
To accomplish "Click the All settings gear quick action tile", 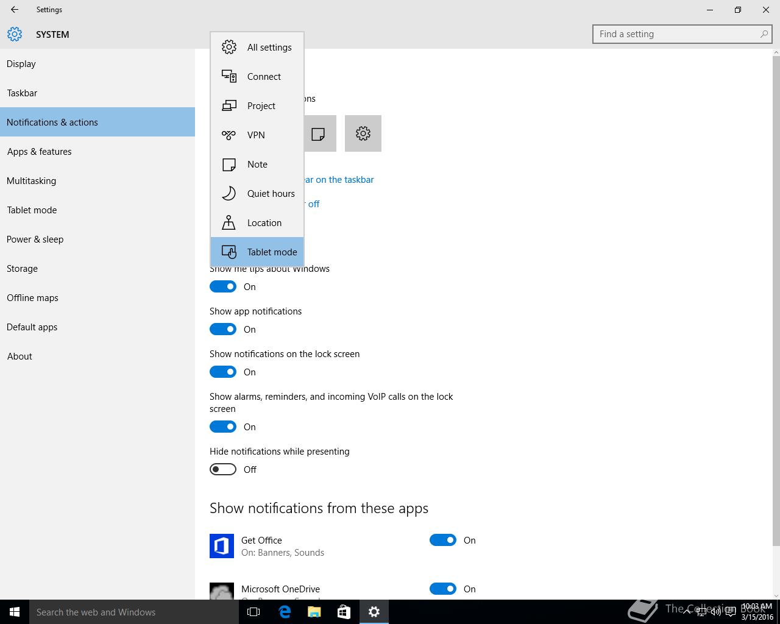I will point(363,133).
